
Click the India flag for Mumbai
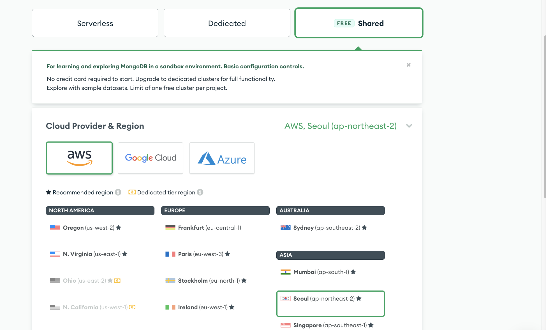tap(285, 272)
